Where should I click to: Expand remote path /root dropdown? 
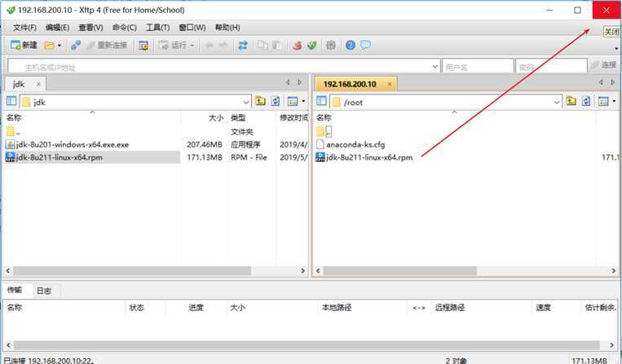[557, 102]
